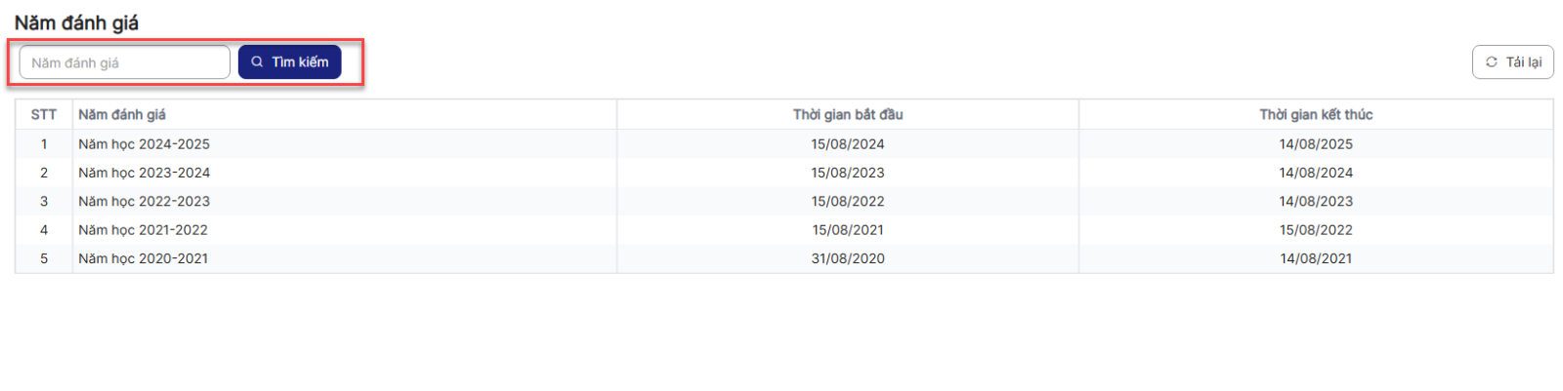Image resolution: width=1563 pixels, height=391 pixels.
Task: Click the magnifier icon in Tìm kiếm button
Action: coord(257,62)
